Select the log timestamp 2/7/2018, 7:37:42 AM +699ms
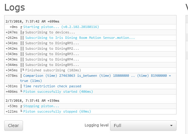Image resolution: width=188 pixels, height=134 pixels. pos(32,21)
